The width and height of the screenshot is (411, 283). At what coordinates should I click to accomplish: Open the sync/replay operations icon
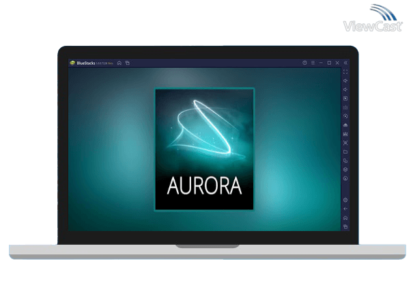click(345, 116)
